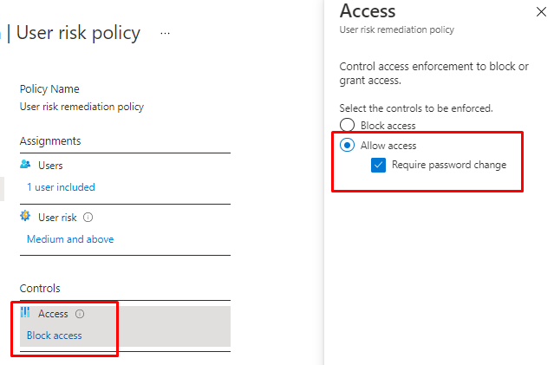
Task: Click the Assignments section heading
Action: [50, 140]
